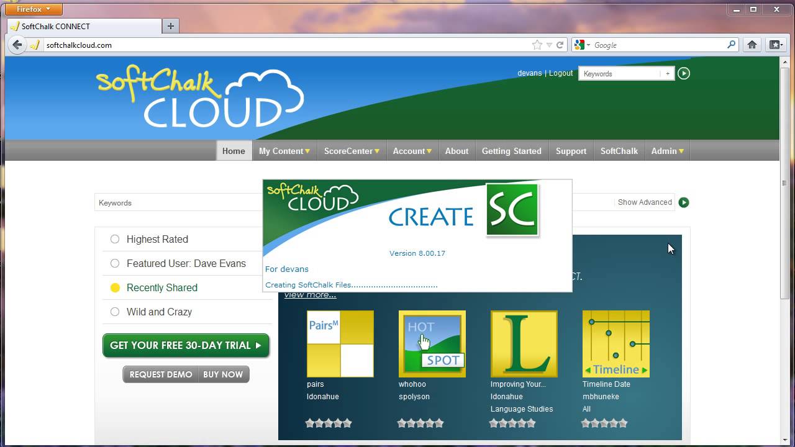Expand the Account dropdown menu
795x447 pixels.
412,151
